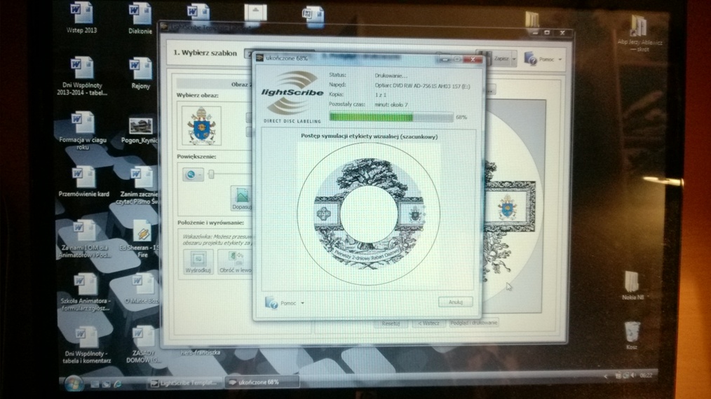
Task: Select Szkoła Animatora formularz document
Action: click(x=85, y=292)
